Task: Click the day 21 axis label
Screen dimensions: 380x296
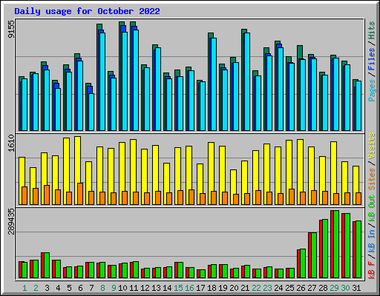Action: point(245,288)
